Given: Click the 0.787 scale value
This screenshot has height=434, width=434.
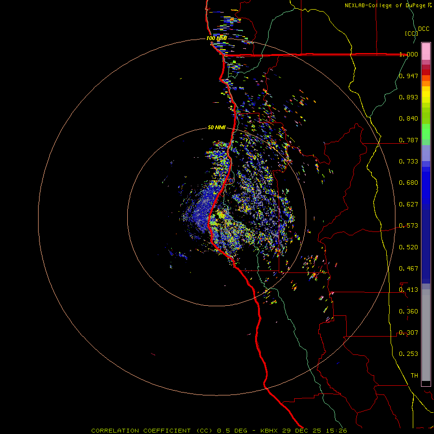Looking at the screenshot, I should (408, 140).
